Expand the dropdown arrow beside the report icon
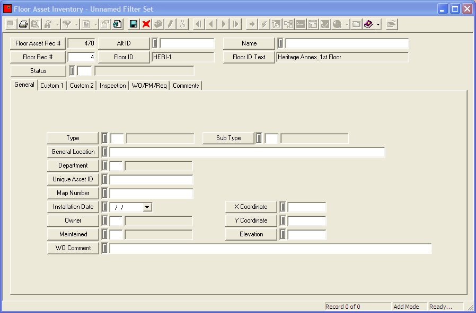 [x=95, y=24]
